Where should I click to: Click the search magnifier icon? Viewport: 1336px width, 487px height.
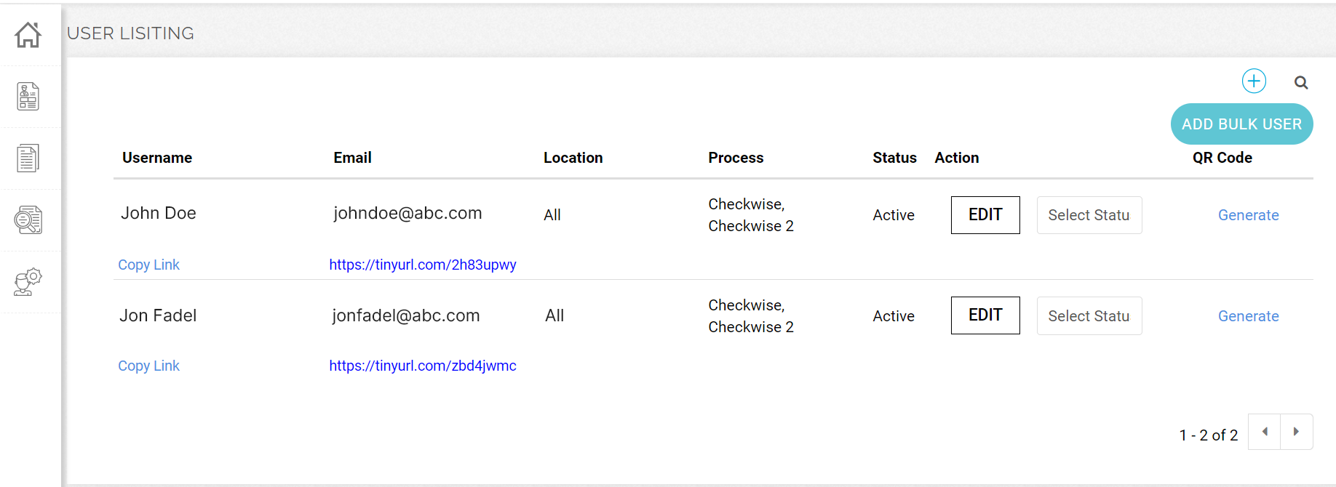1301,83
